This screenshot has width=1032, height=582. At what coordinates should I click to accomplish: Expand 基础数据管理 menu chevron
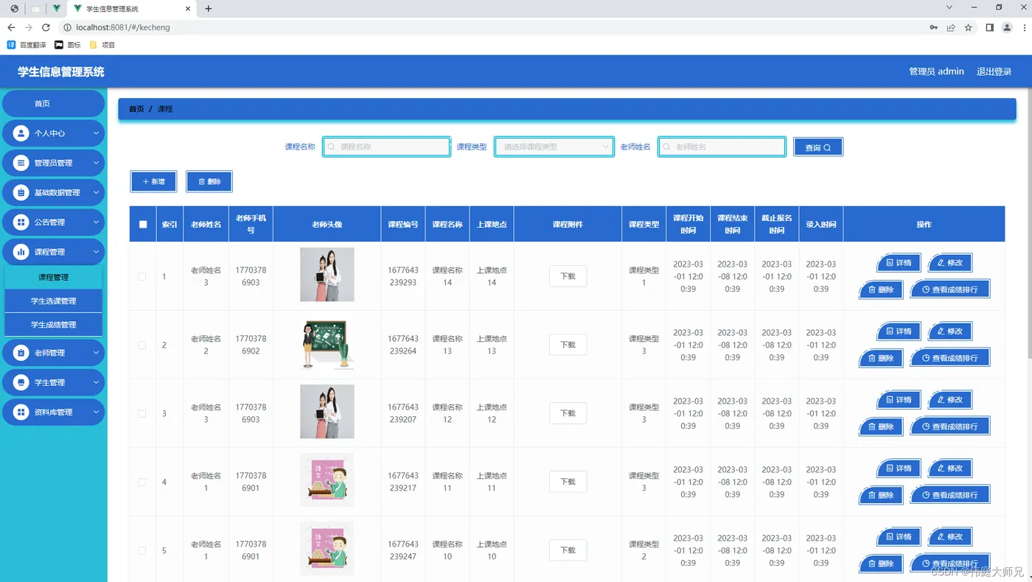click(x=96, y=192)
